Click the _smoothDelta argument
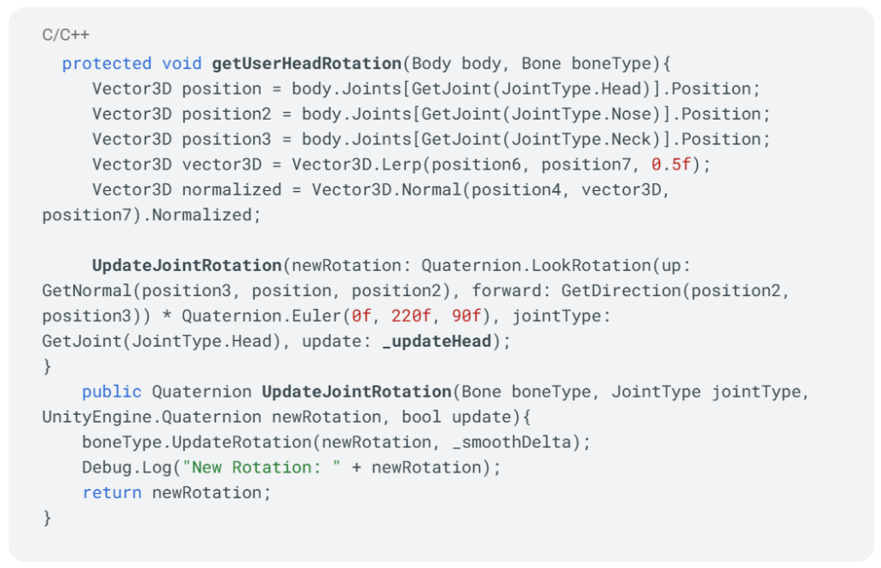Viewport: 881px width, 568px height. [511, 442]
